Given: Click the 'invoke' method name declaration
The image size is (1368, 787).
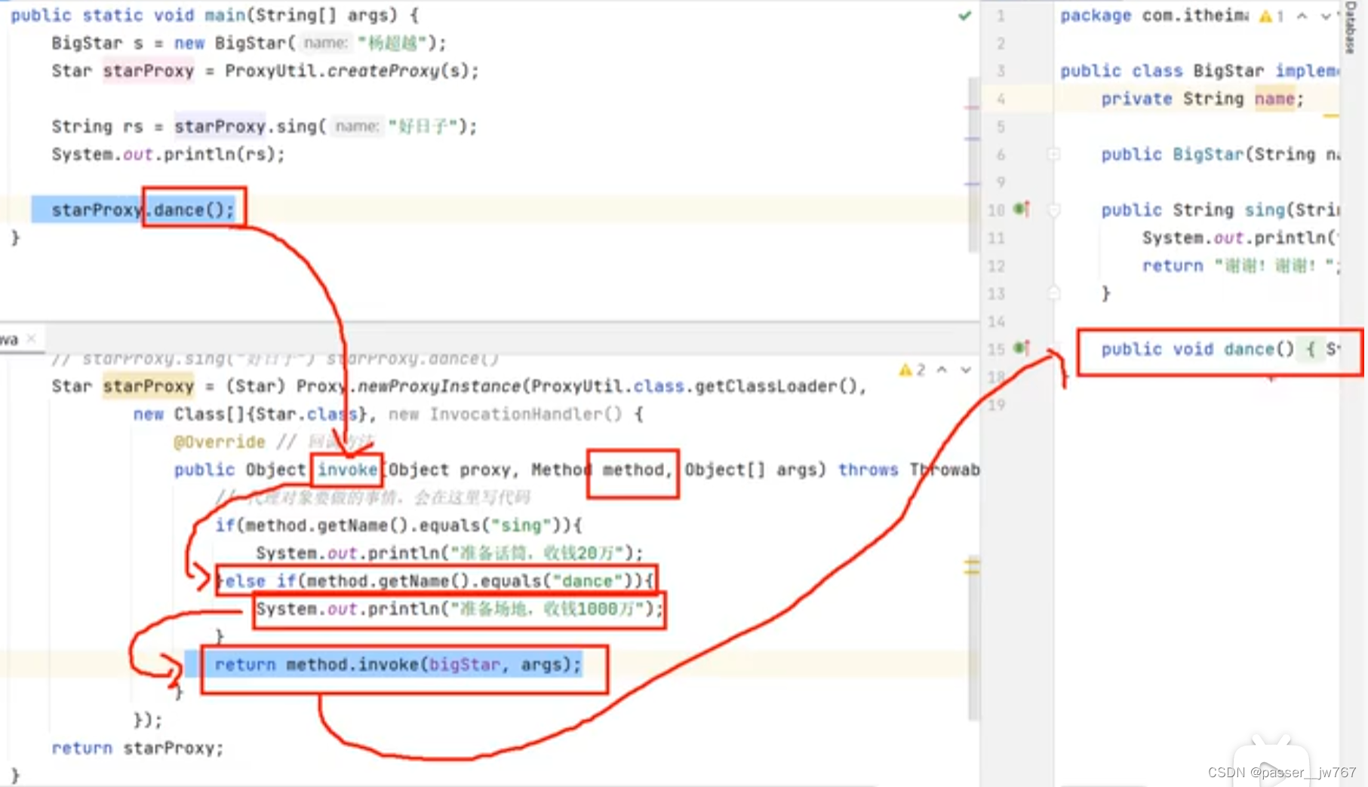Looking at the screenshot, I should click(347, 470).
